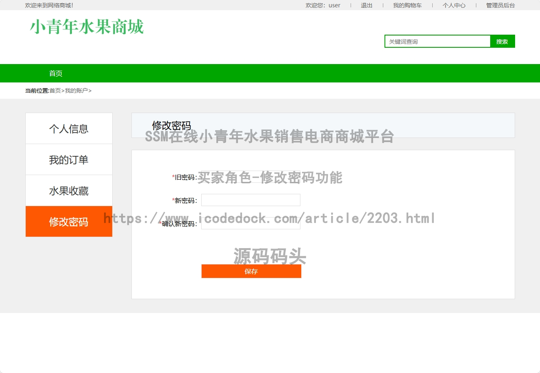
Task: Click the 欢迎您: user greeting text
Action: 323,5
